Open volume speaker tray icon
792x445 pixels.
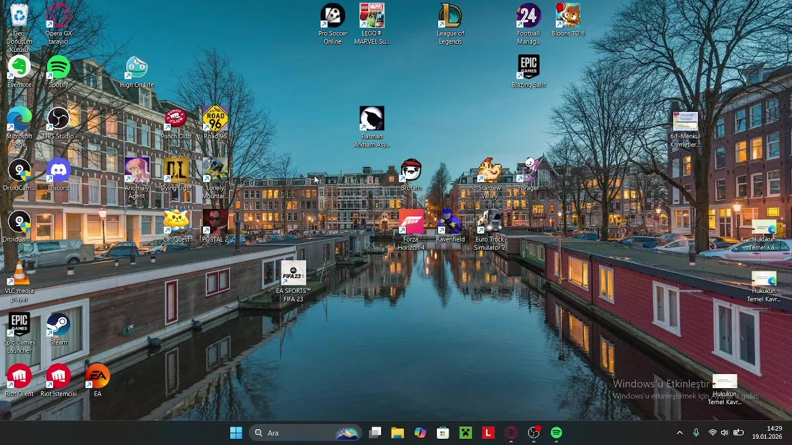tap(725, 433)
